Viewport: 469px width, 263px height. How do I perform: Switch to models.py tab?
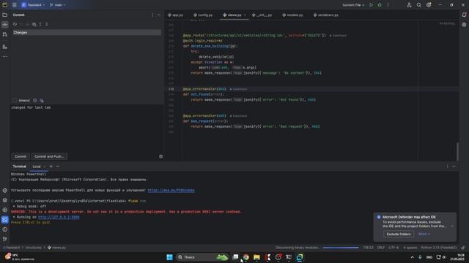point(292,15)
